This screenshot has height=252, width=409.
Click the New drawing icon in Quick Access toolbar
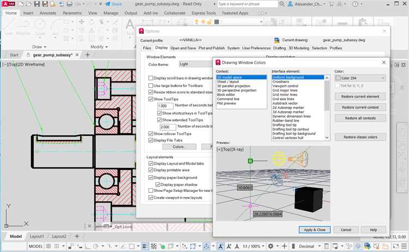[x=20, y=4]
